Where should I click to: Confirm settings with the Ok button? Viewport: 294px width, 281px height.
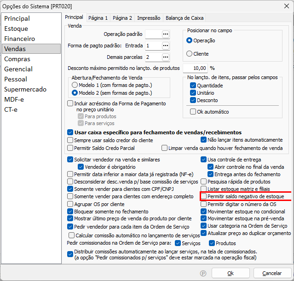231,273
